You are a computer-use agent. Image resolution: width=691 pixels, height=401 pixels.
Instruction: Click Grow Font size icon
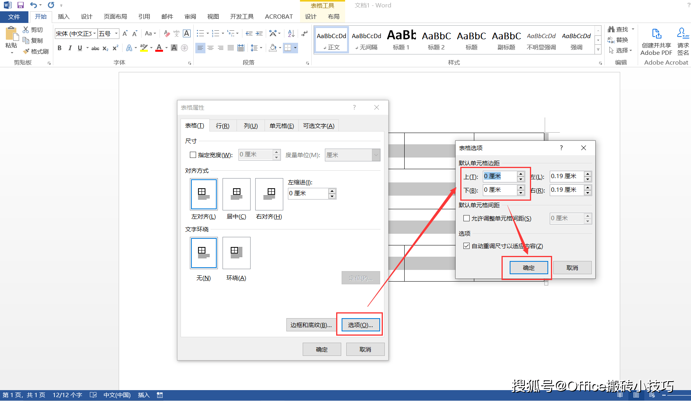(x=125, y=33)
